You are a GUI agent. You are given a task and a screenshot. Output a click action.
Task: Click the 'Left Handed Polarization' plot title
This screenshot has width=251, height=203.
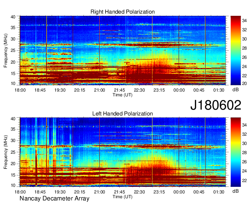click(123, 114)
